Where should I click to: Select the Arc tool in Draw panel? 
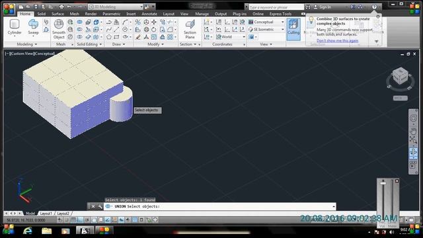(125, 22)
